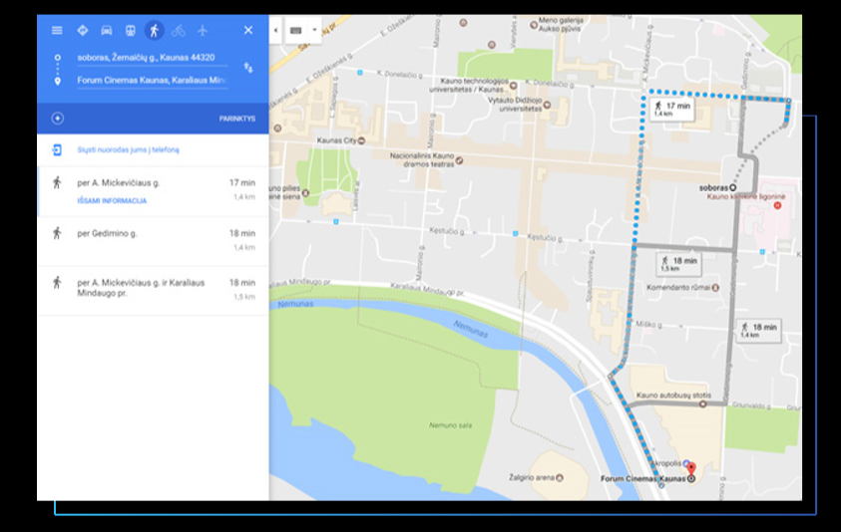This screenshot has width=841, height=532.
Task: Click Siųsti nuorodas jums į telefoną link
Action: point(128,150)
